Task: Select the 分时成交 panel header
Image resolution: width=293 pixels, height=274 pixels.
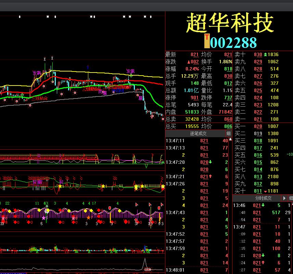Action: coord(263,198)
